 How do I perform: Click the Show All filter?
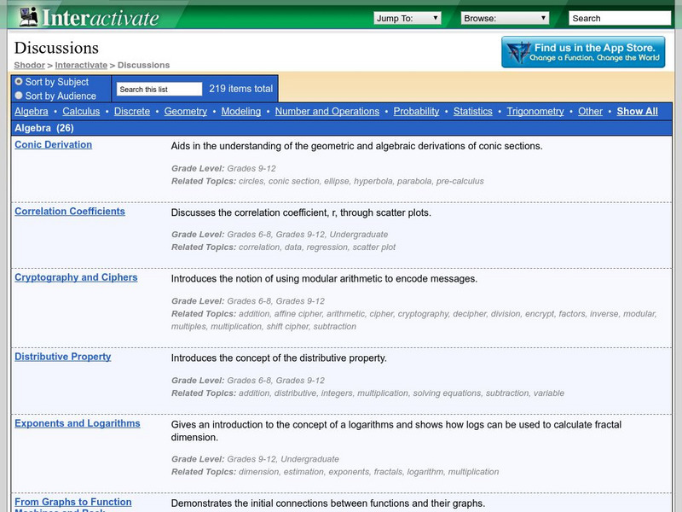pyautogui.click(x=637, y=112)
